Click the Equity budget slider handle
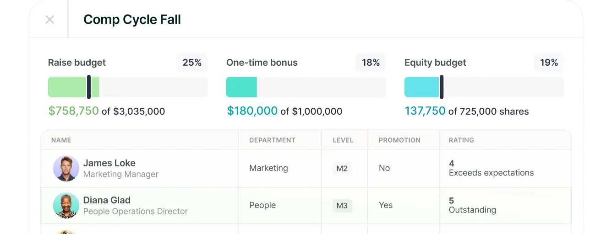The height and width of the screenshot is (234, 612). (442, 87)
